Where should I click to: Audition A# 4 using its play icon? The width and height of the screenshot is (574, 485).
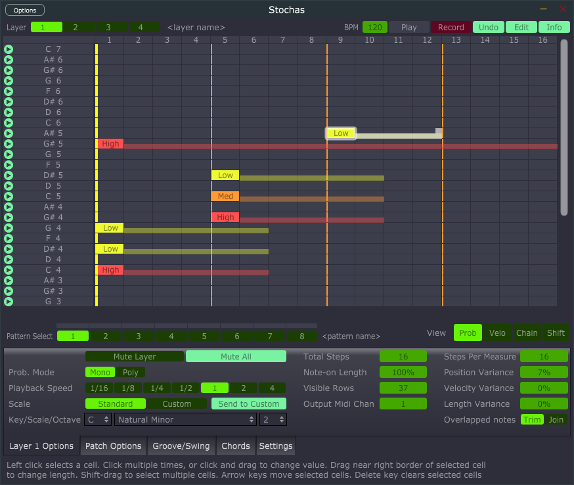tap(9, 207)
